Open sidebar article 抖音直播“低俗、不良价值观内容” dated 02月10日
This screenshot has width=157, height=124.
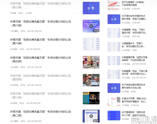pos(134,31)
